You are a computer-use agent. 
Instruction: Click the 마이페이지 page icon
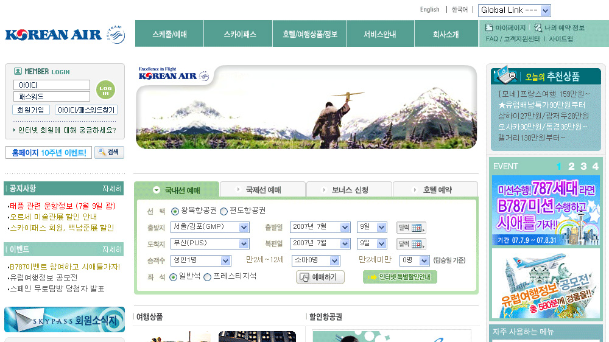[489, 27]
